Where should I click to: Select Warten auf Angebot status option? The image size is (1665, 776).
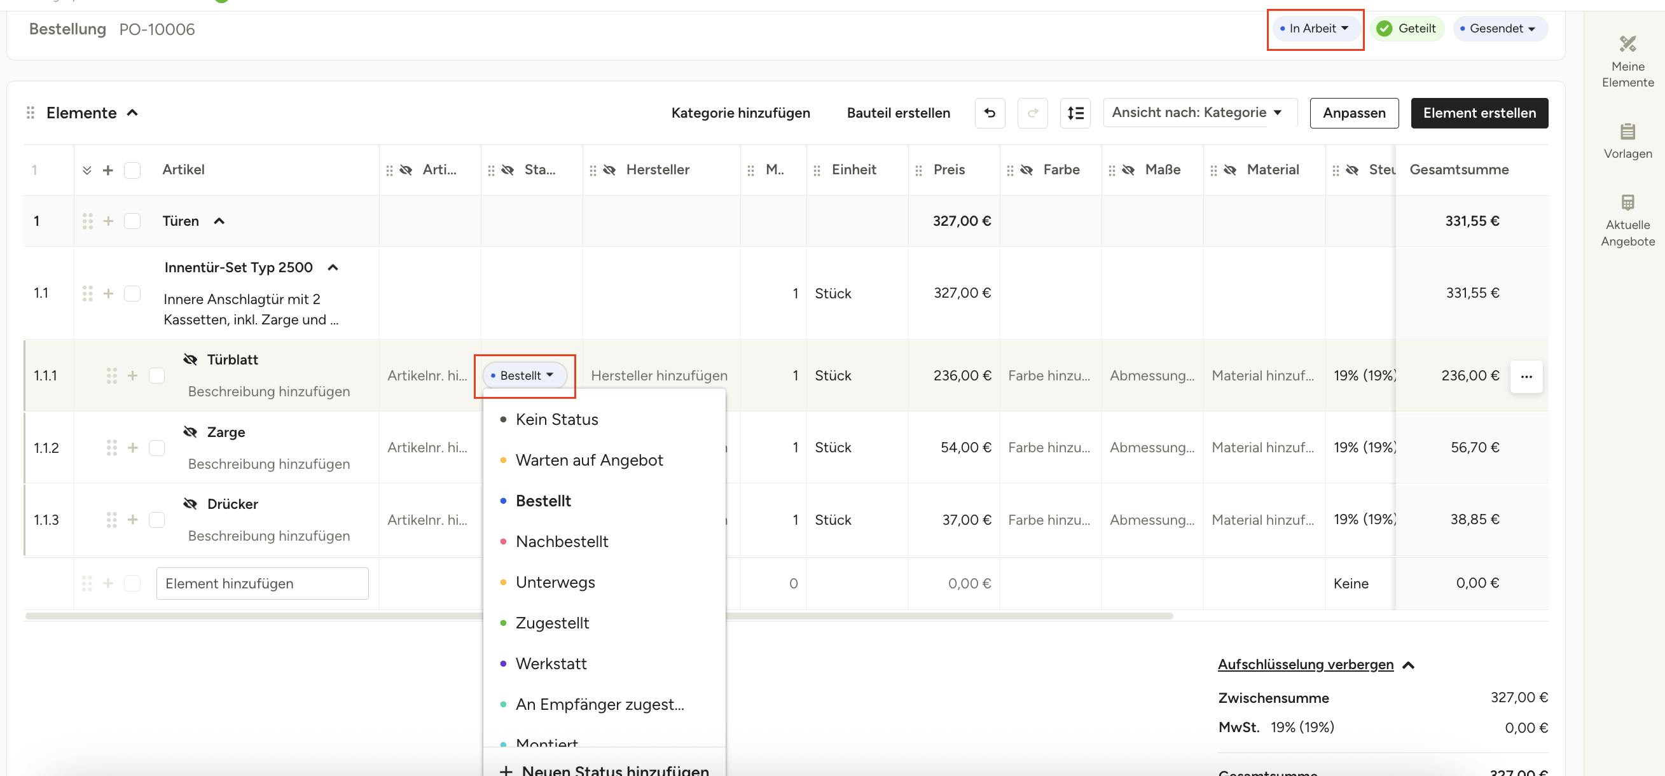tap(589, 460)
